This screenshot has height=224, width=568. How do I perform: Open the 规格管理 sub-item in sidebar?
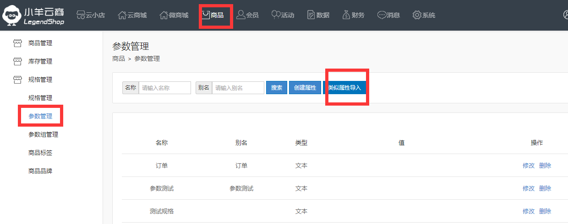pyautogui.click(x=40, y=98)
